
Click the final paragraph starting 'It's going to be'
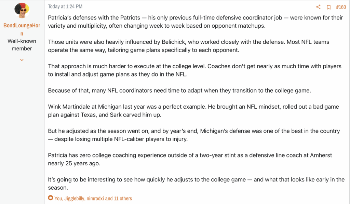pos(196,183)
